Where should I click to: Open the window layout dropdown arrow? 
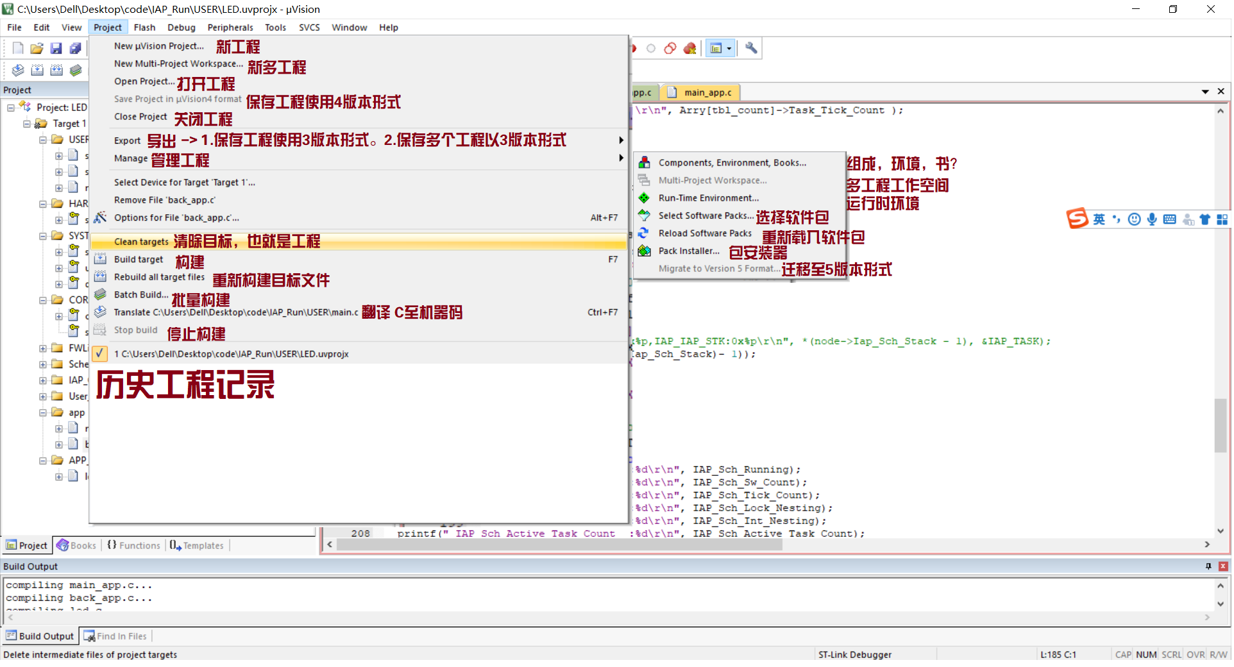coord(729,49)
